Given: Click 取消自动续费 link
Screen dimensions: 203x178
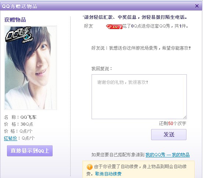Looking at the screenshot, I should [108, 174].
